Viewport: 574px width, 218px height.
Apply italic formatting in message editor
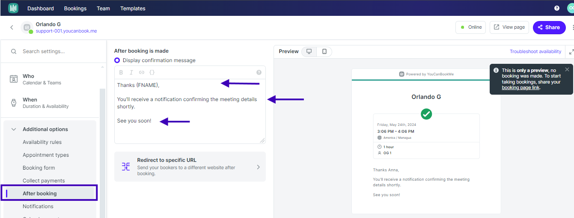point(131,72)
